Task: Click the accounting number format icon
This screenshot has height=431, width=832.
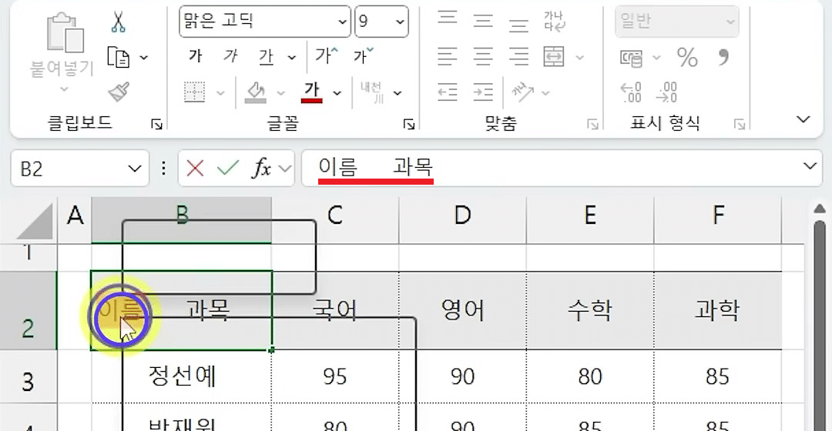Action: pyautogui.click(x=631, y=57)
